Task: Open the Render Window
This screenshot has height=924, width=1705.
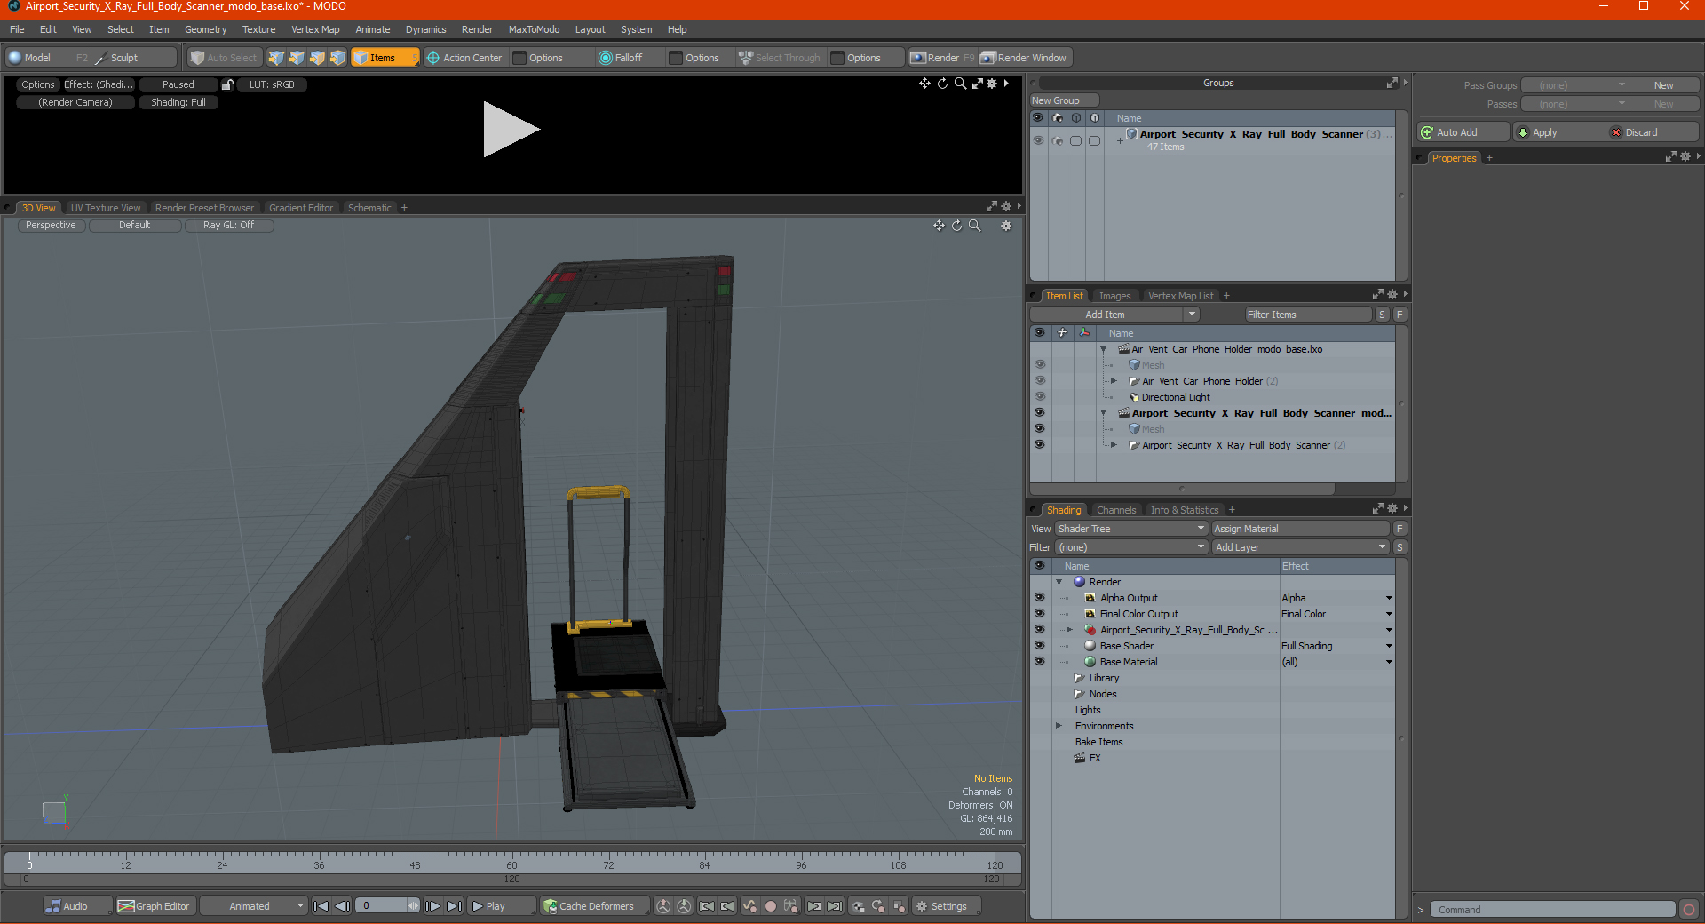Action: click(1025, 58)
